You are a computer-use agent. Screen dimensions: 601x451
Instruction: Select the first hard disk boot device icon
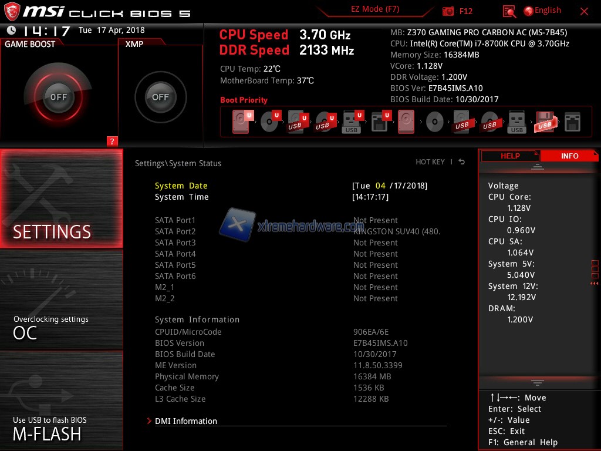pos(241,122)
